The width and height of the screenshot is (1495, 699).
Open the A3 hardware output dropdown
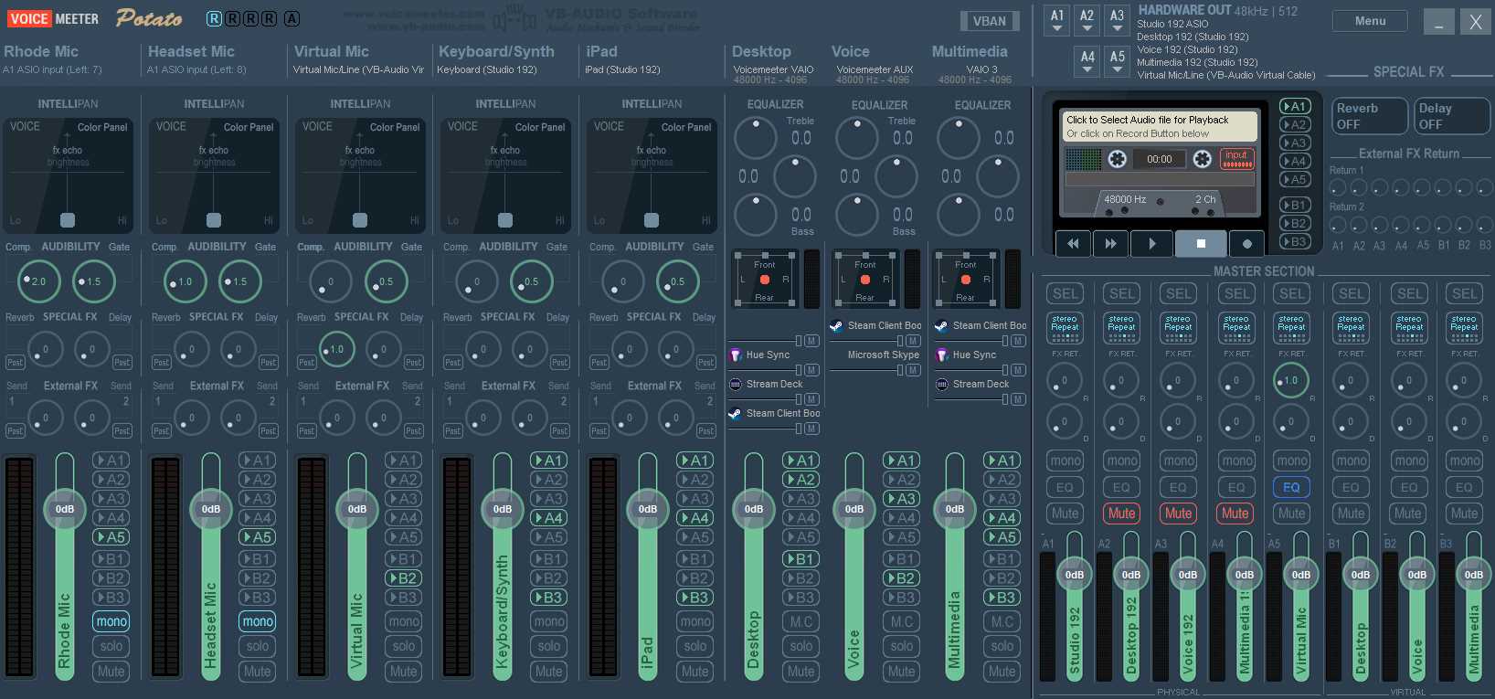pos(1117,20)
